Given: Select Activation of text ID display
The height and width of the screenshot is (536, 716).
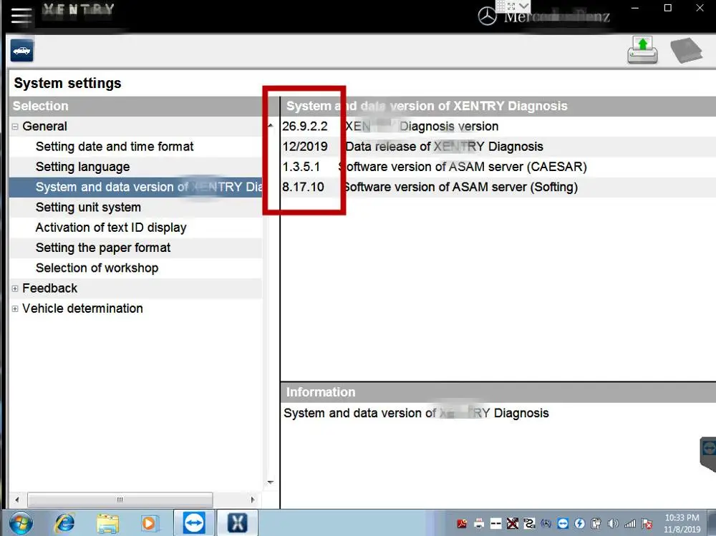Looking at the screenshot, I should 111,228.
